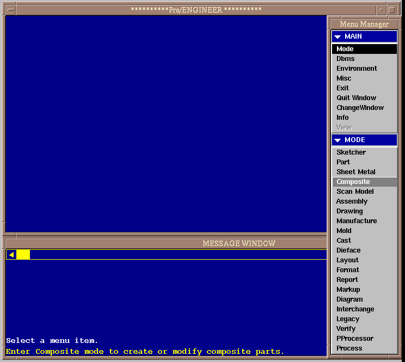
Task: Collapse the MODE menu arrow
Action: [337, 140]
